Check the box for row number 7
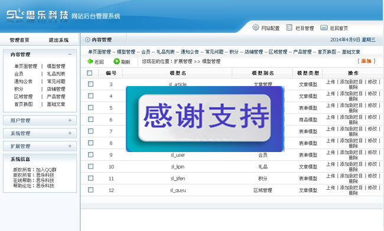384x231 pixels. 90,131
